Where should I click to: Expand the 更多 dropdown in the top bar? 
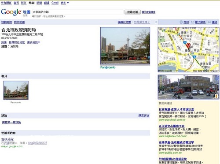pyautogui.click(x=65, y=3)
